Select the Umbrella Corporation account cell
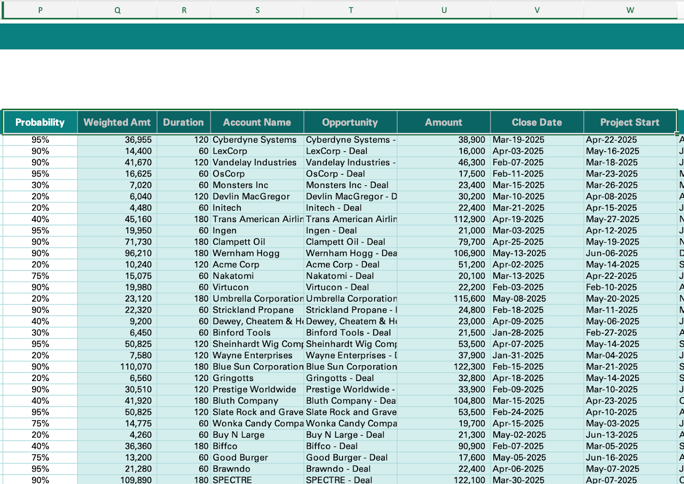 pos(257,299)
